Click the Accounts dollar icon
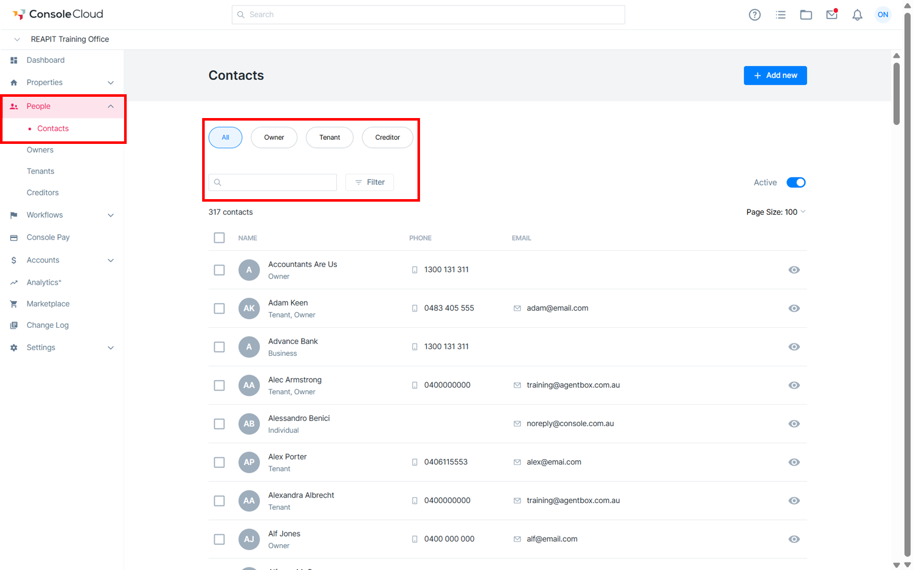 [x=14, y=260]
